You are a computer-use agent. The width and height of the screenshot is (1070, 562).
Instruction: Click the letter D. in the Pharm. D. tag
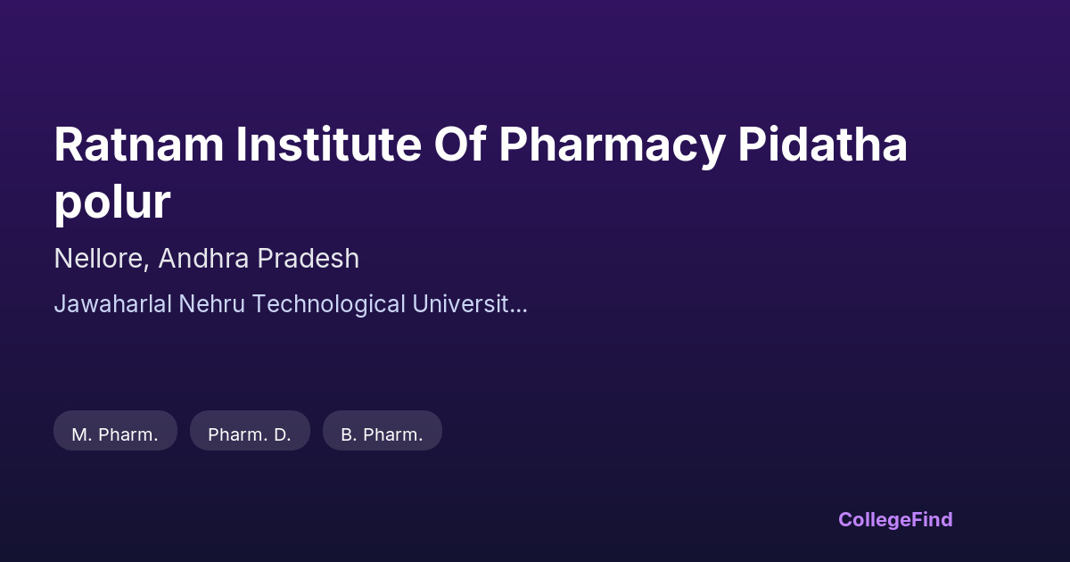point(282,434)
